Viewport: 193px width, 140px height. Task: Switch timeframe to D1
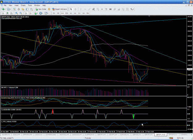79,13
